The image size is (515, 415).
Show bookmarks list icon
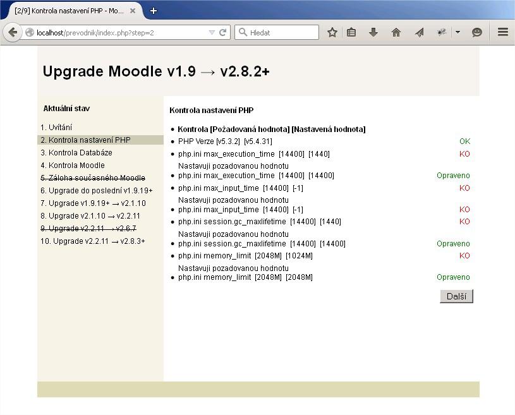tap(351, 32)
